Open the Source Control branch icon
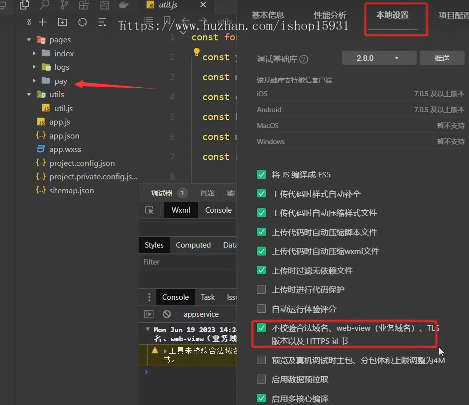The height and width of the screenshot is (405, 469). [64, 4]
